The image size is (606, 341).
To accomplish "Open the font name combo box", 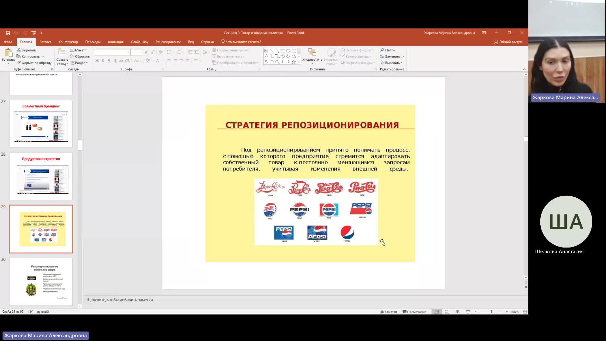I will tap(112, 52).
